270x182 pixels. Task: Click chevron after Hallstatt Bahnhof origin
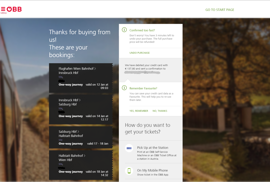(85, 156)
